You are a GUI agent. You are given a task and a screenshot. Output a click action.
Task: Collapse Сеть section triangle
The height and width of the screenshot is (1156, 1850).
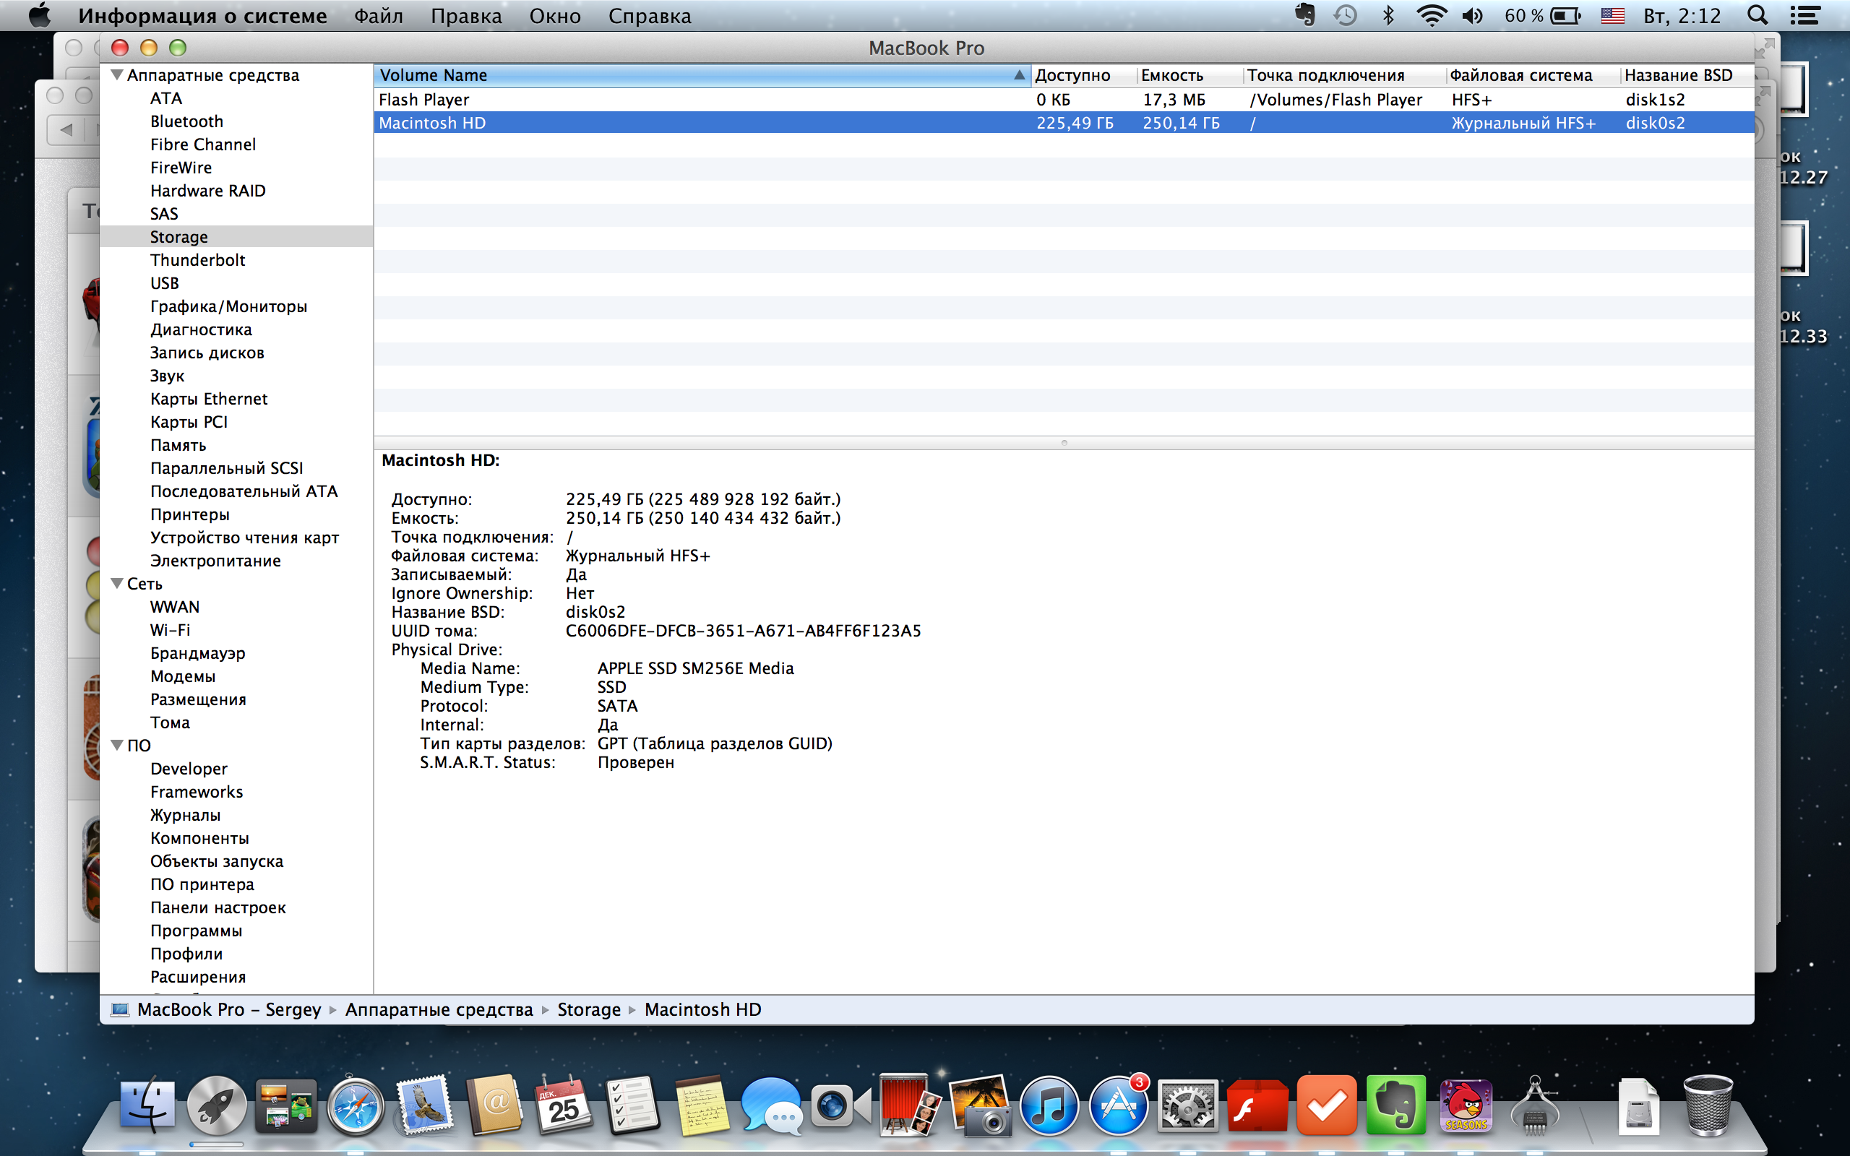pos(117,583)
